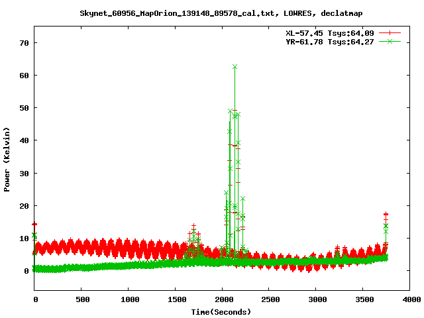
Task: Click the 10 tick label on y-axis
Action: (x=24, y=238)
